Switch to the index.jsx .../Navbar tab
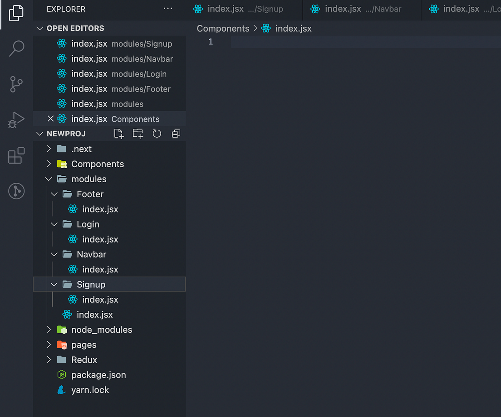The image size is (501, 417). click(x=362, y=9)
